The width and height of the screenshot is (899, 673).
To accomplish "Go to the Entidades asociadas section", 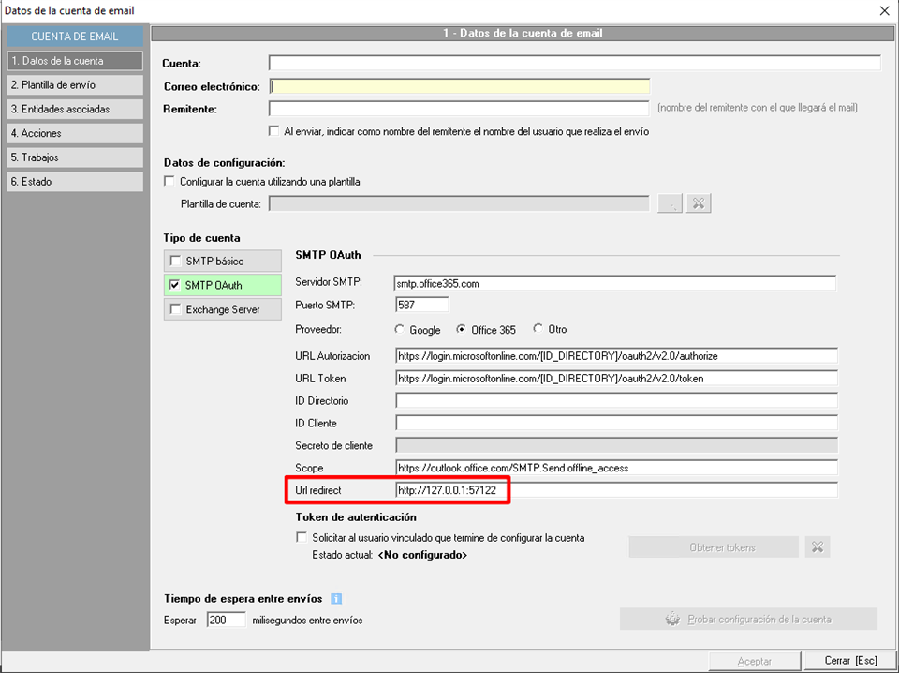I will pos(75,110).
